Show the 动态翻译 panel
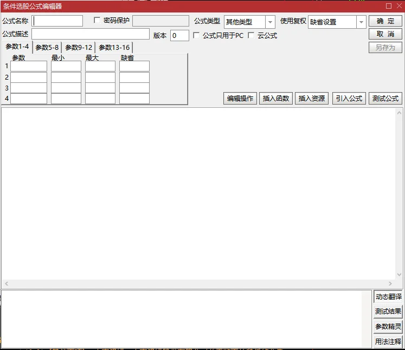Image resolution: width=405 pixels, height=350 pixels. pyautogui.click(x=388, y=296)
